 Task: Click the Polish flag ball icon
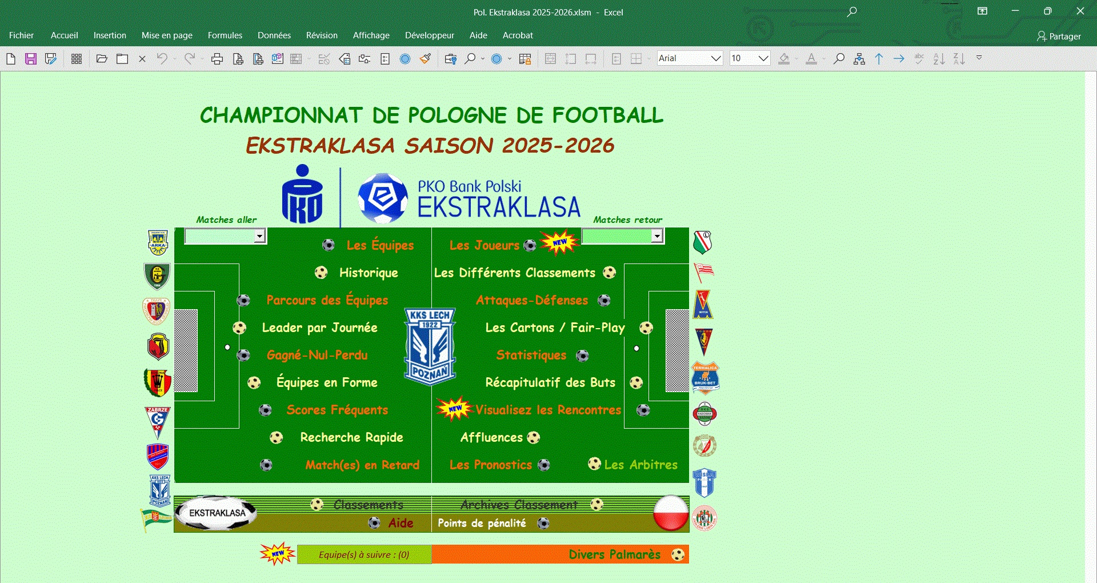point(670,513)
